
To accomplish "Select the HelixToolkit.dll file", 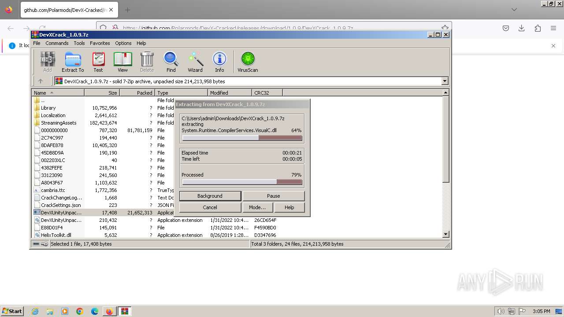I will tap(56, 235).
